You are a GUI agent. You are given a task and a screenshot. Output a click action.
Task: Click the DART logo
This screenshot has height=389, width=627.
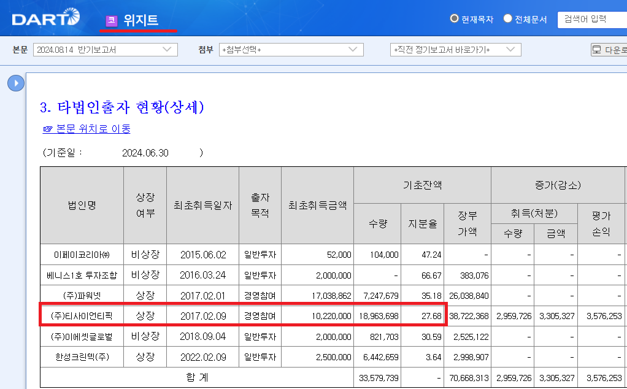tap(45, 17)
